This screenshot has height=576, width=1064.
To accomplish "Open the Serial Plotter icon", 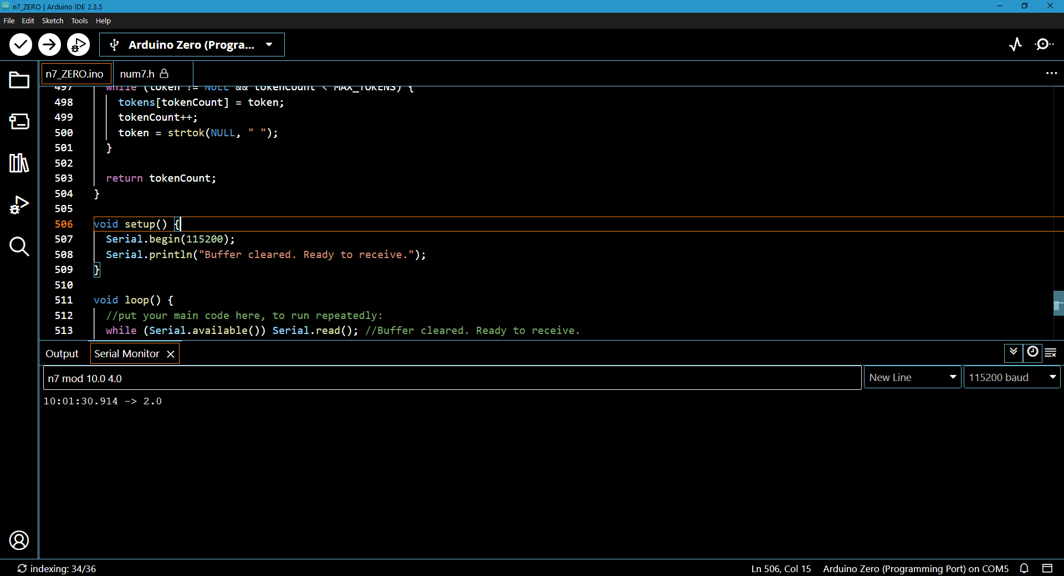I will pyautogui.click(x=1015, y=44).
